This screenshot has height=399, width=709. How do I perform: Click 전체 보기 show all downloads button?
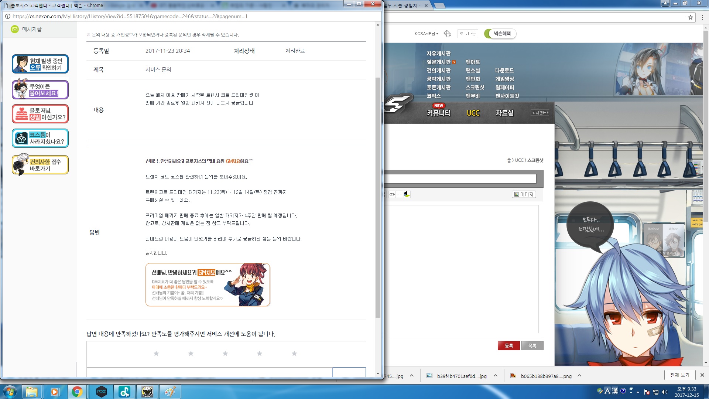coord(680,375)
